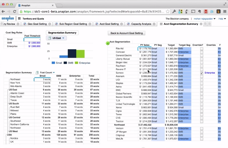Close the Geo Goal Setting tab
Viewport: 228px width, 148px height.
(x=50, y=24)
